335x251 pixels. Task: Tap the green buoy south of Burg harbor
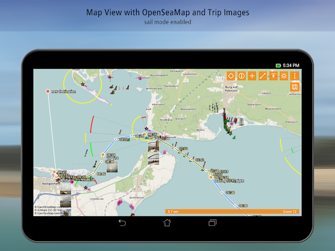234,138
